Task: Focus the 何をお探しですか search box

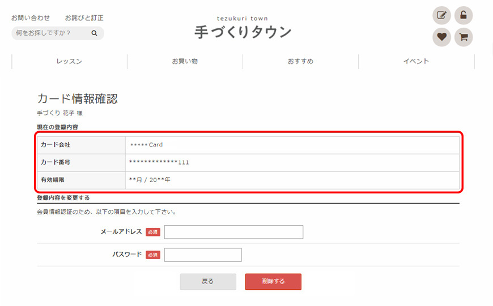Action: [x=51, y=33]
